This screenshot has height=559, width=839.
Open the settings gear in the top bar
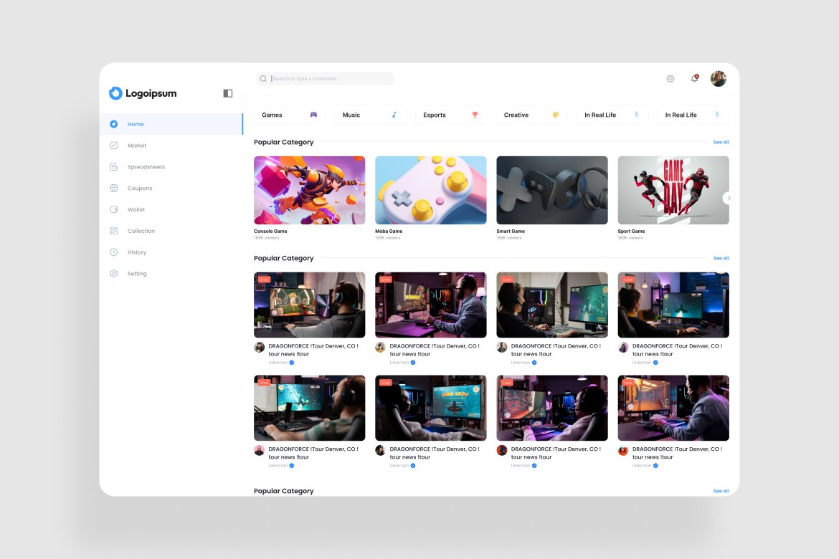[670, 78]
